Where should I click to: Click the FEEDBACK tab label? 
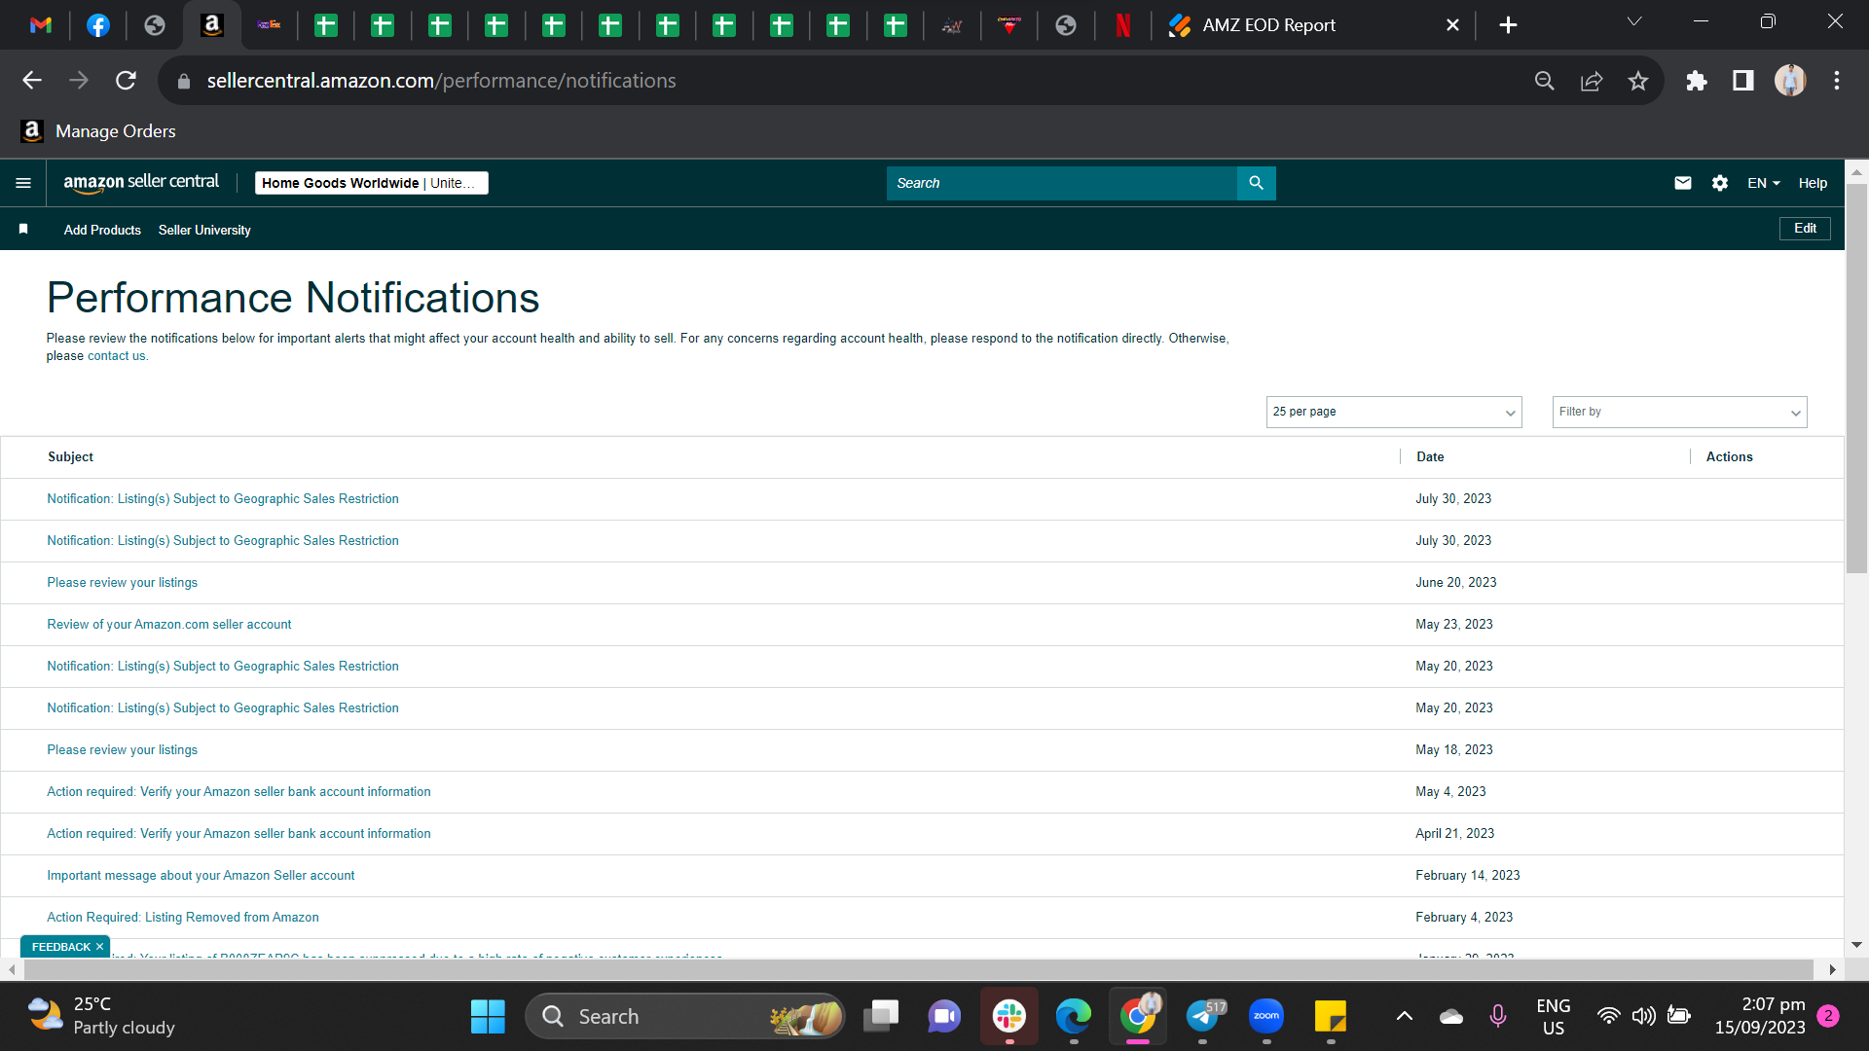pos(60,947)
